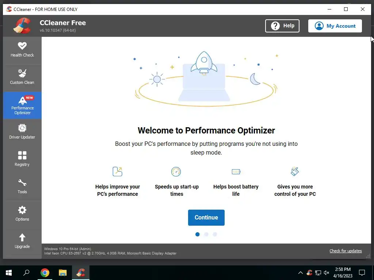Open the Options settings
Image resolution: width=374 pixels, height=280 pixels.
pyautogui.click(x=22, y=214)
